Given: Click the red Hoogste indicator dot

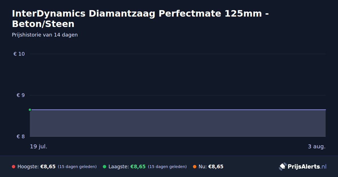Looking at the screenshot, I should click(14, 167).
